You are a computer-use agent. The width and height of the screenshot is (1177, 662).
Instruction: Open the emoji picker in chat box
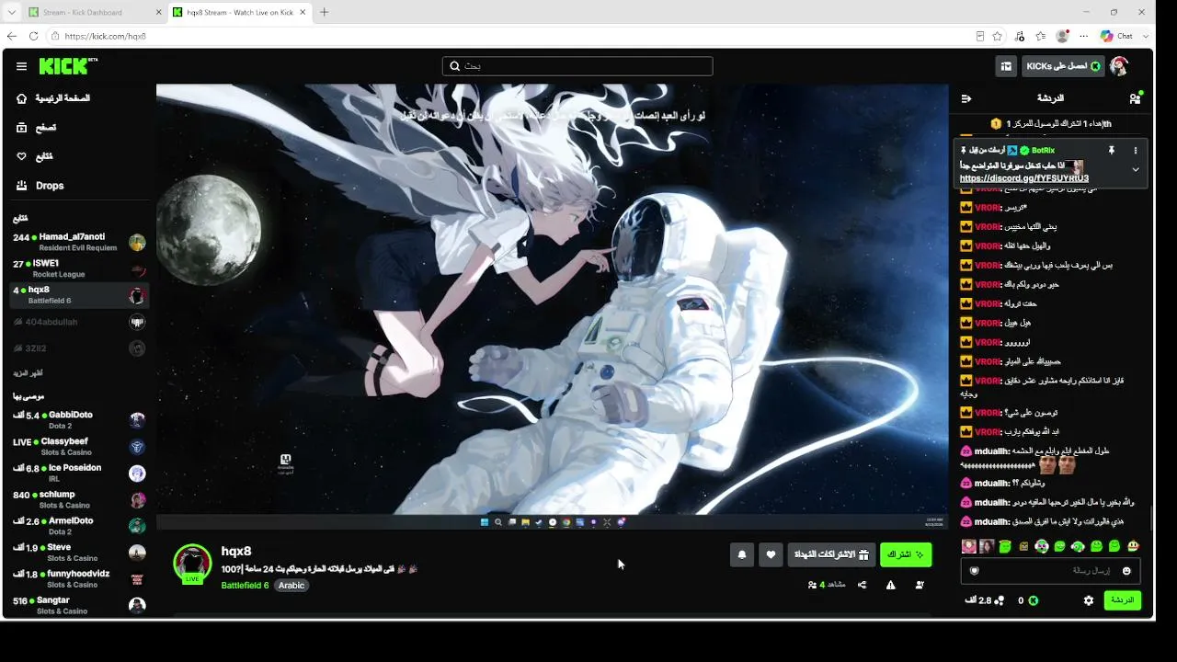click(x=1126, y=571)
